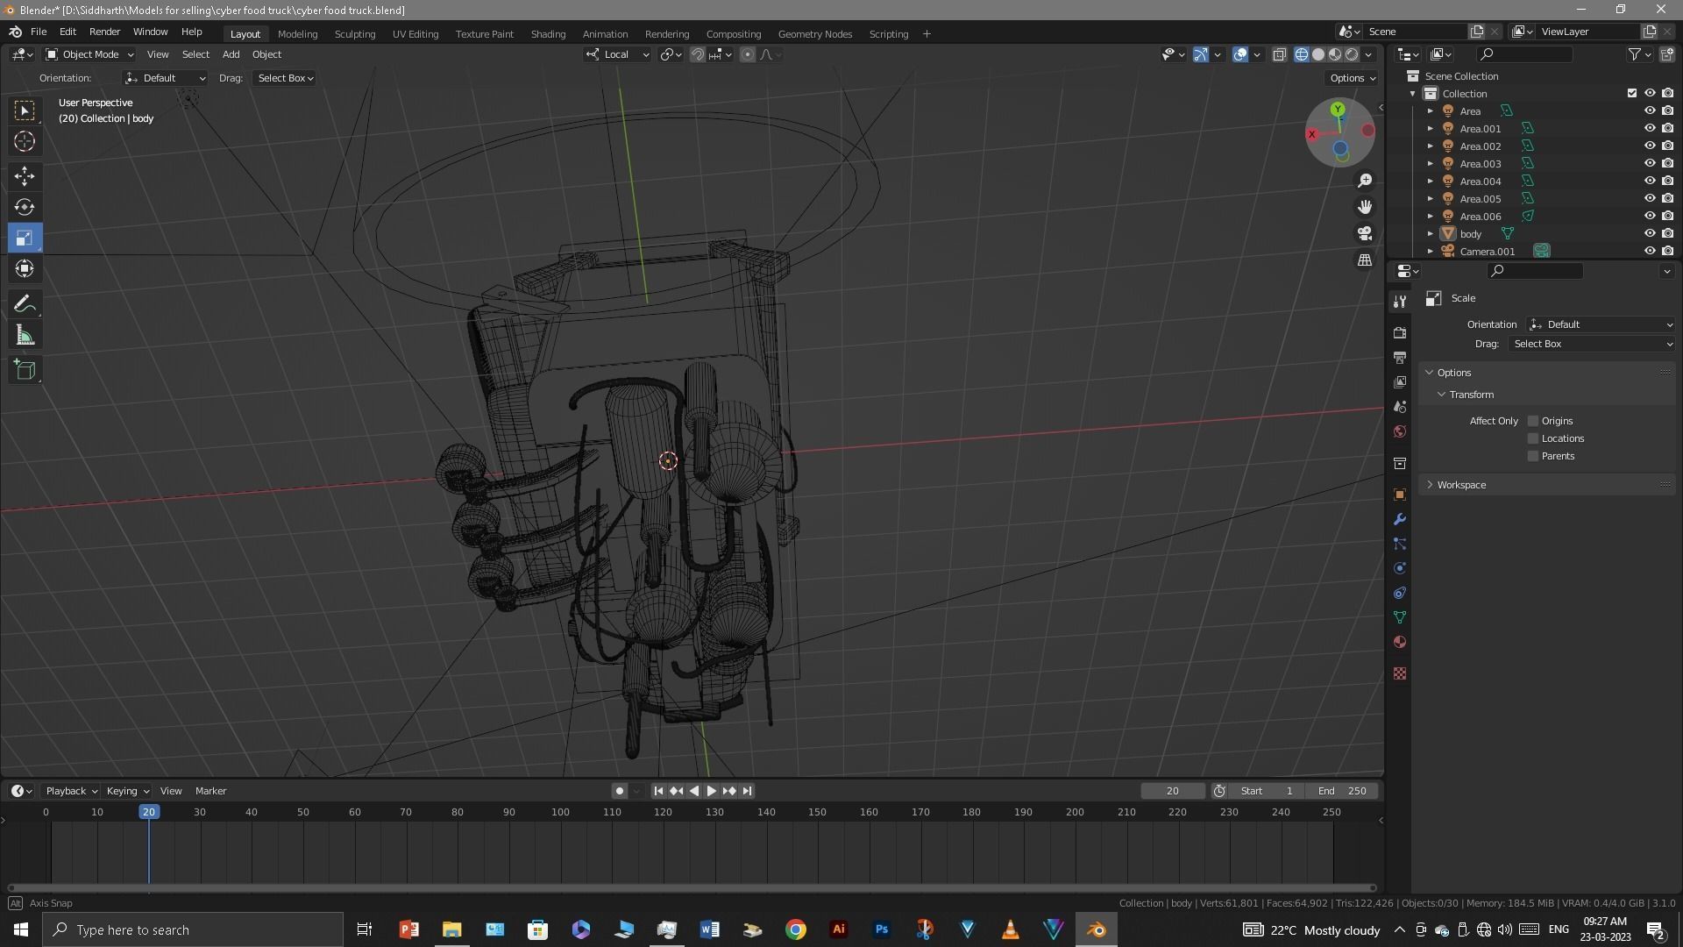
Task: Toggle snapping magnet icon
Action: point(698,54)
